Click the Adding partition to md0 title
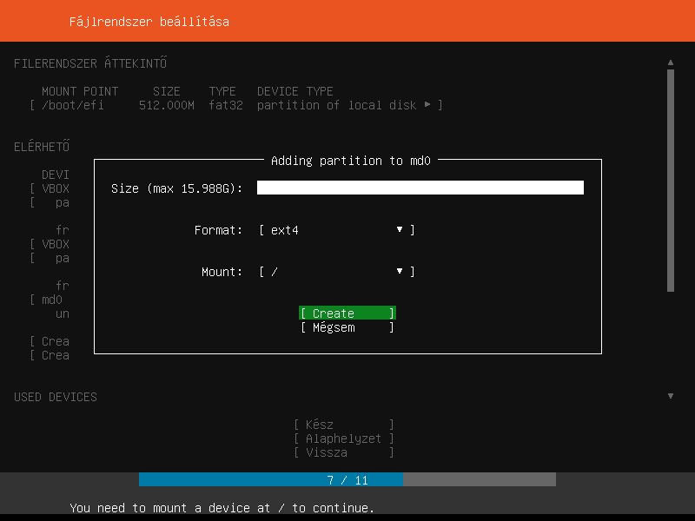This screenshot has width=695, height=521. 351,161
